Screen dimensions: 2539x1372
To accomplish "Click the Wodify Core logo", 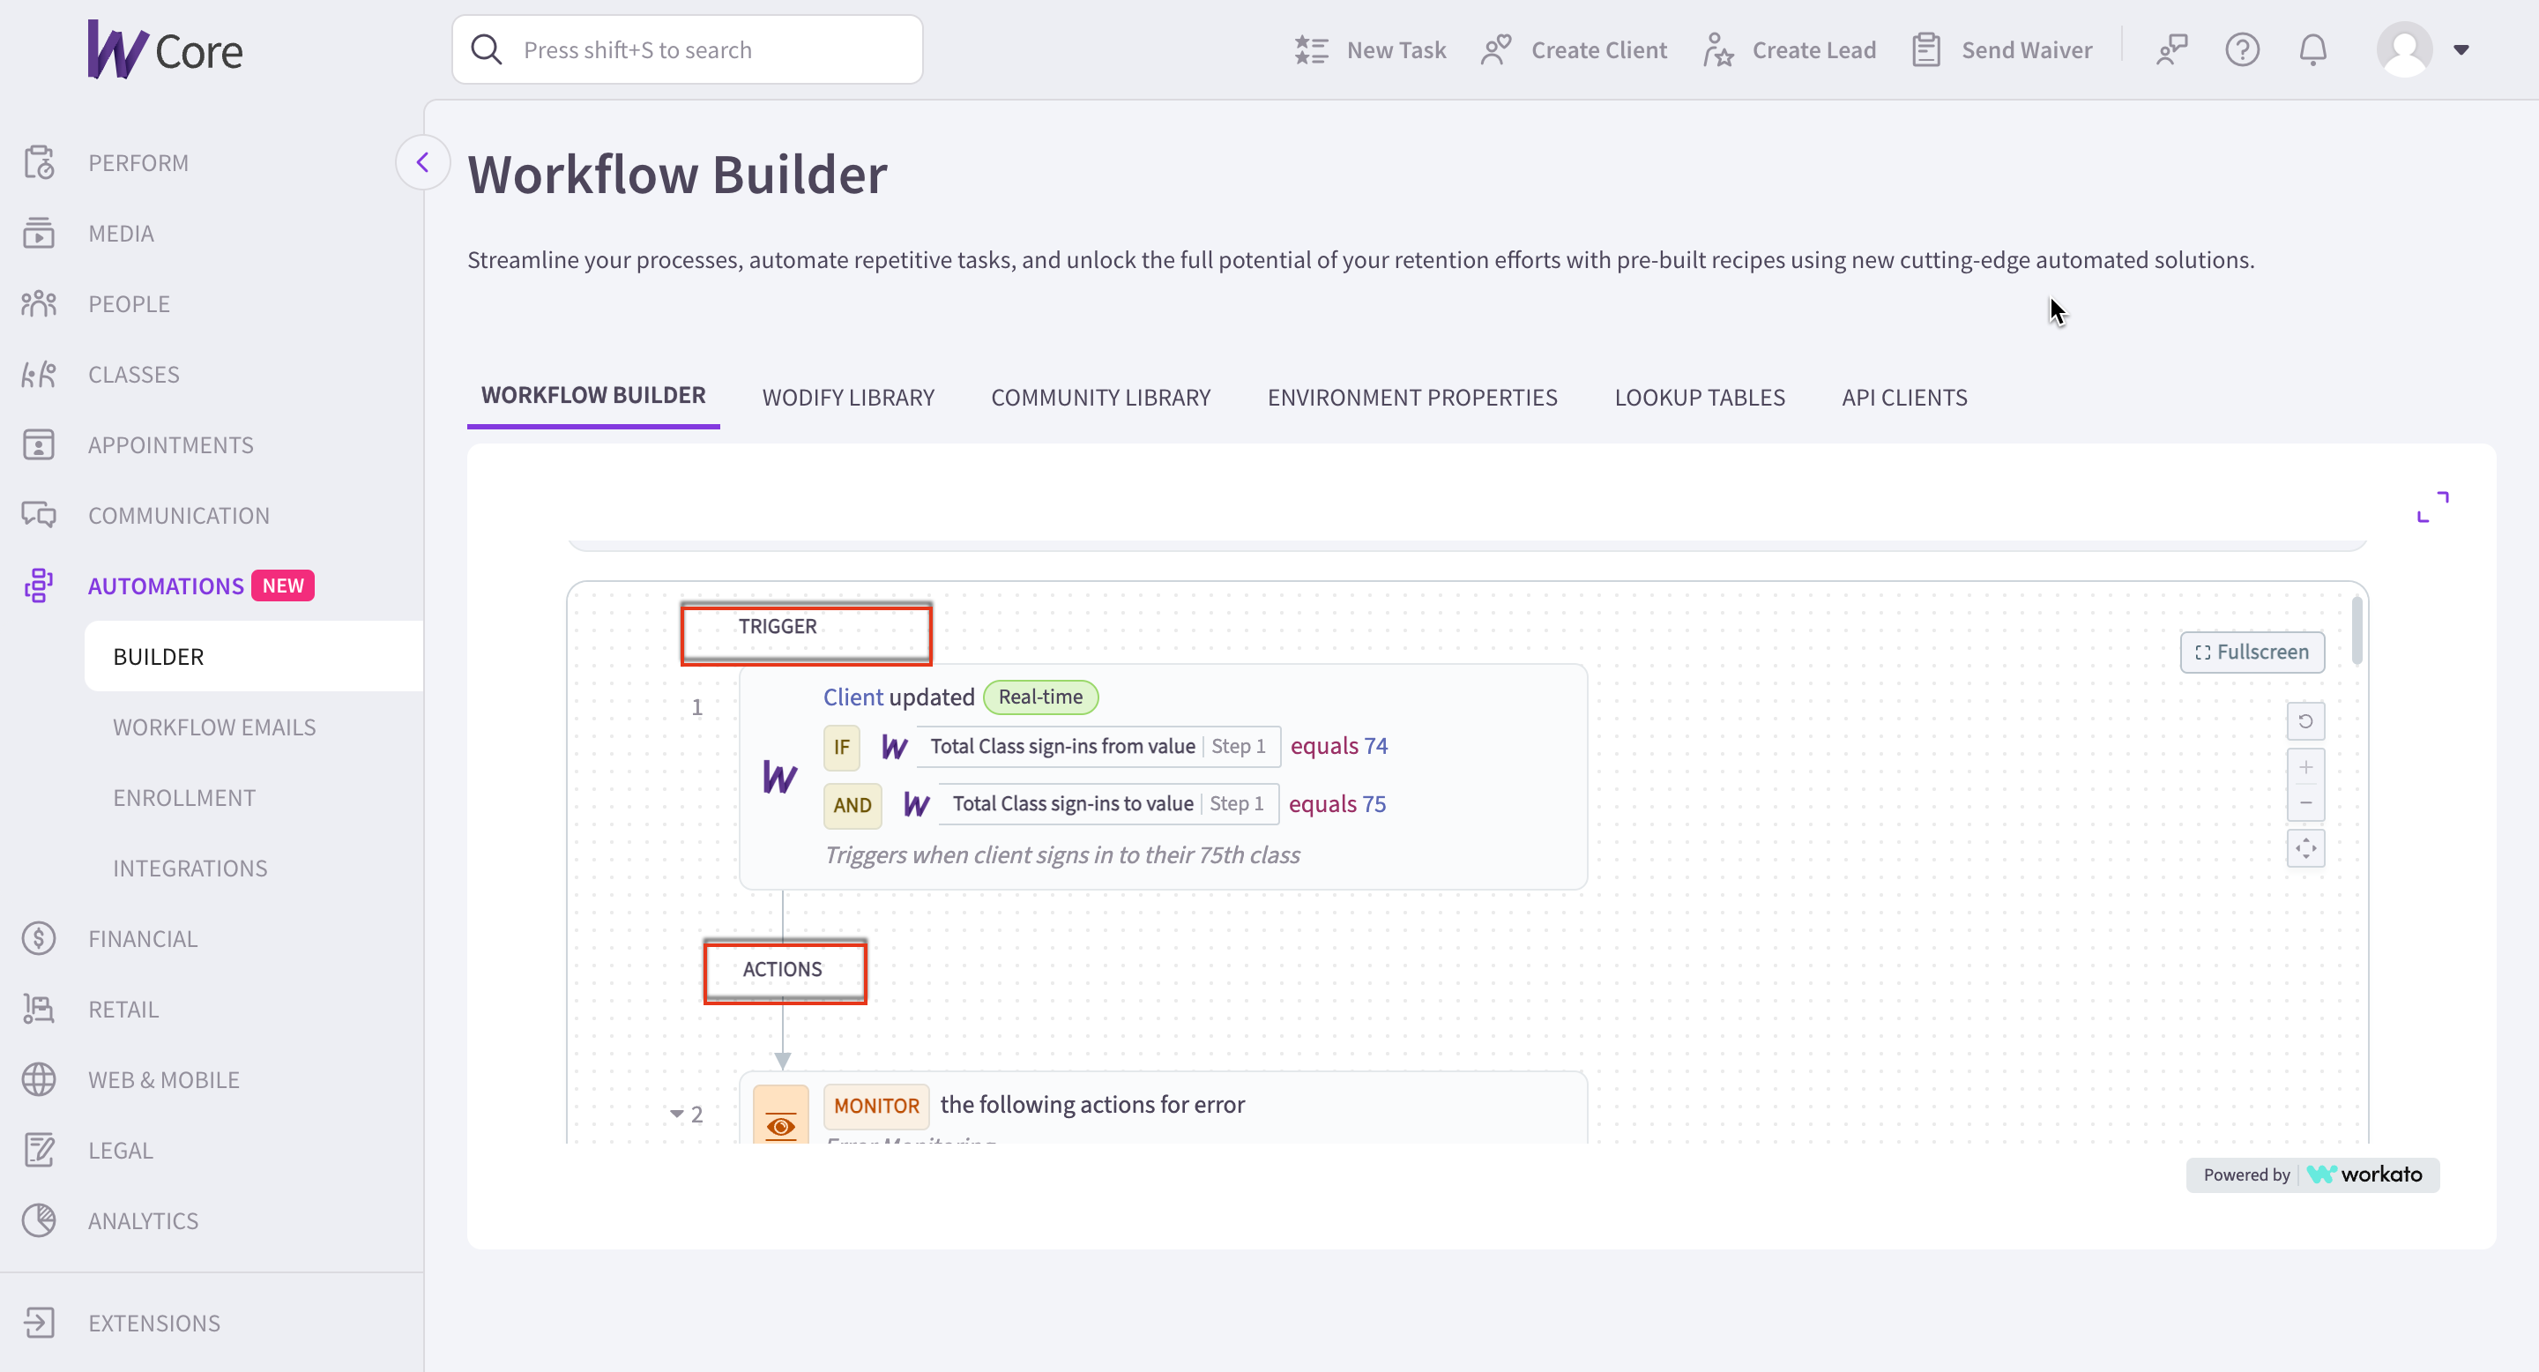I will [165, 49].
